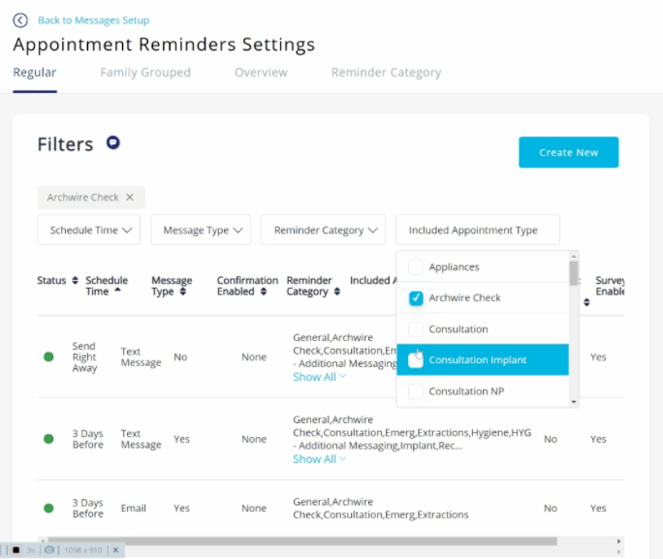
Task: Switch to the Regular tab
Action: point(35,73)
